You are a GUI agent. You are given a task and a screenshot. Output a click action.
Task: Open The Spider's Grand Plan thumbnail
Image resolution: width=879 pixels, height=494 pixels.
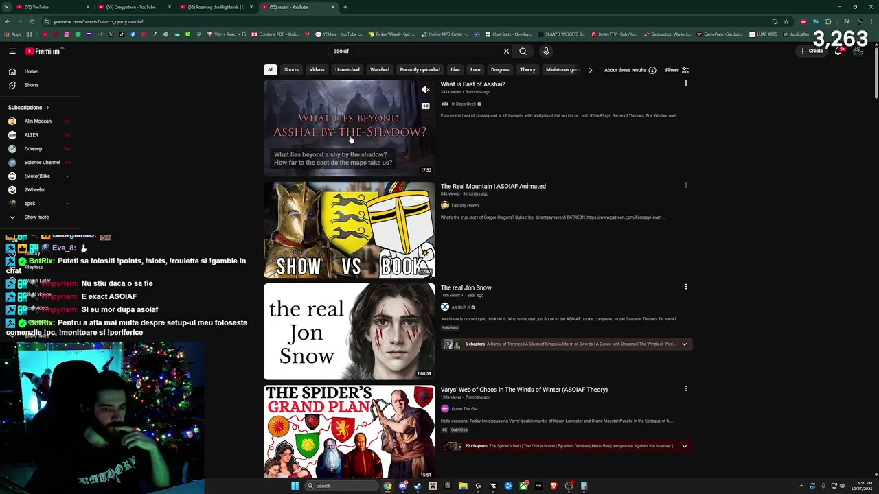(x=349, y=432)
